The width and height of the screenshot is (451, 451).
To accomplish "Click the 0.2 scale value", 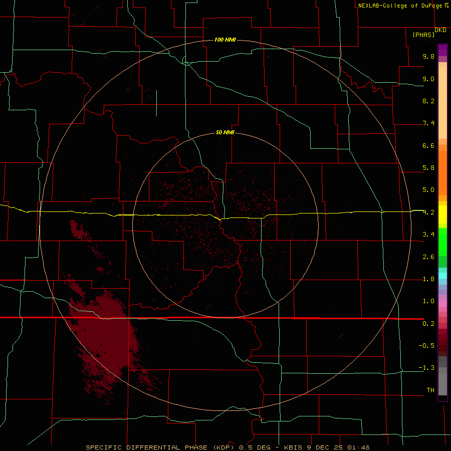I will pyautogui.click(x=428, y=324).
